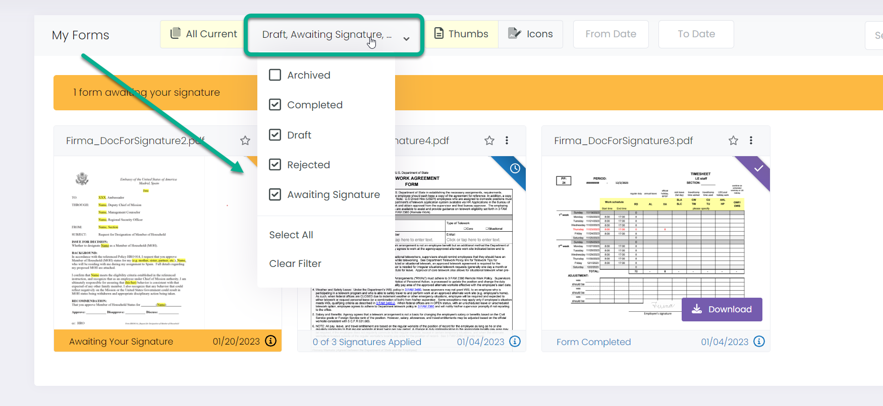Click the 01/20/2023 date text
The width and height of the screenshot is (883, 406).
tap(236, 342)
